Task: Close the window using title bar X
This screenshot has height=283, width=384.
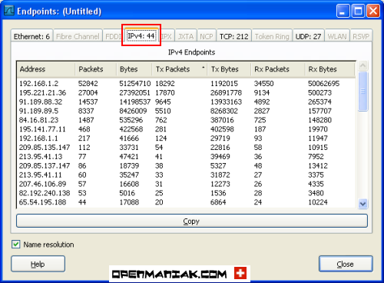Action: [373, 11]
